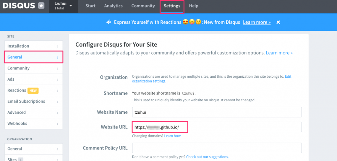Follow Learn more link under Configure Disqus heading
Image resolution: width=337 pixels, height=161 pixels.
click(x=279, y=53)
